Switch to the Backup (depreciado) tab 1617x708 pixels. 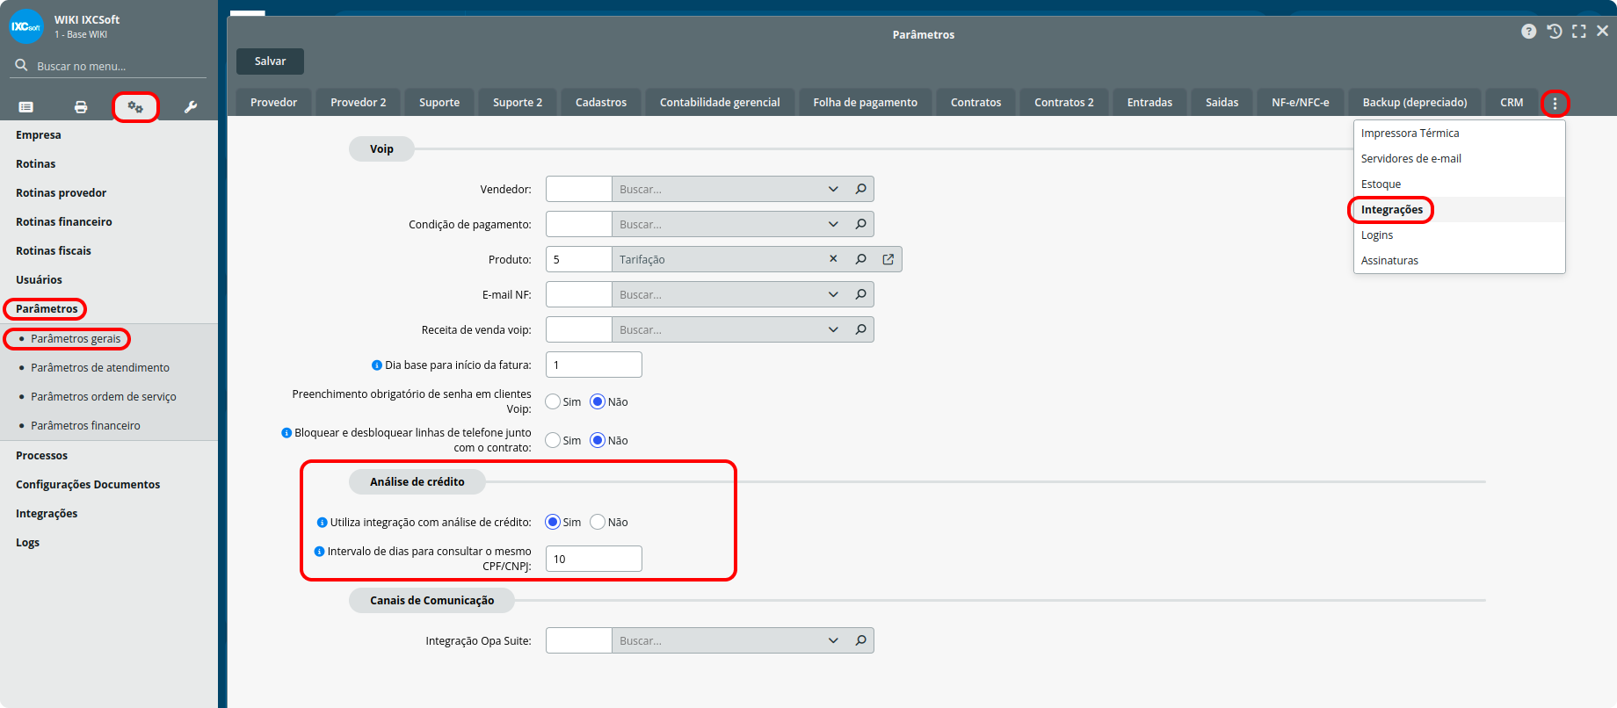[1415, 102]
